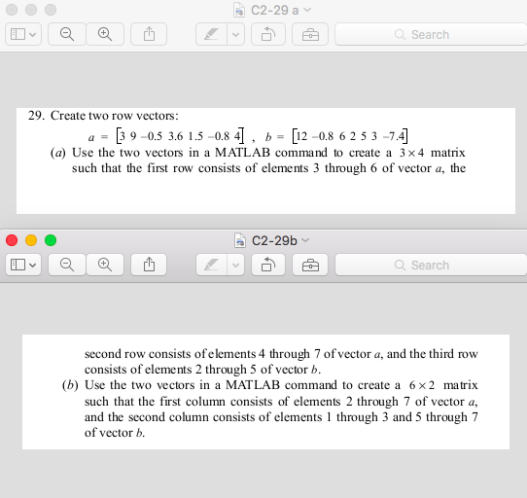Click vector a definition '[3 9 -0.5 3.6 1.5 -0.8 4]'
527x498 pixels.
(x=180, y=136)
